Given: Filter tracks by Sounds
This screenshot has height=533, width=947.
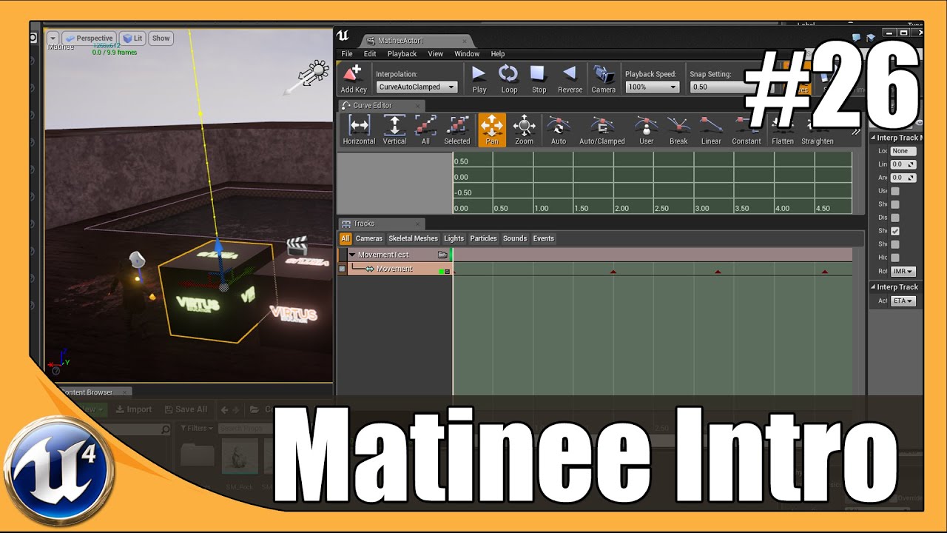Looking at the screenshot, I should [515, 238].
